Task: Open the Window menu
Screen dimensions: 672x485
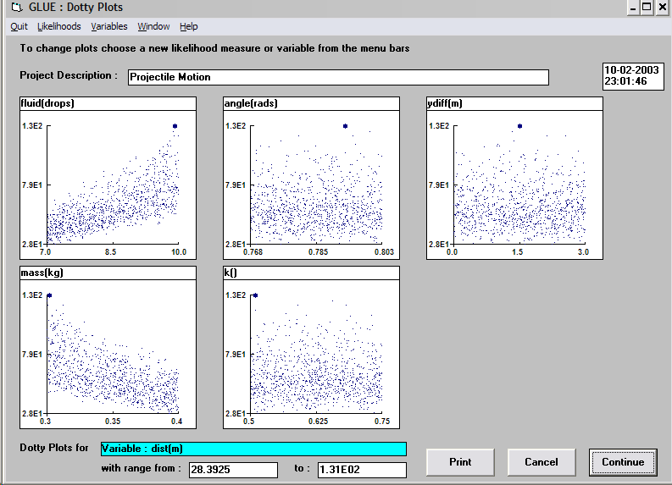Action: pos(153,26)
